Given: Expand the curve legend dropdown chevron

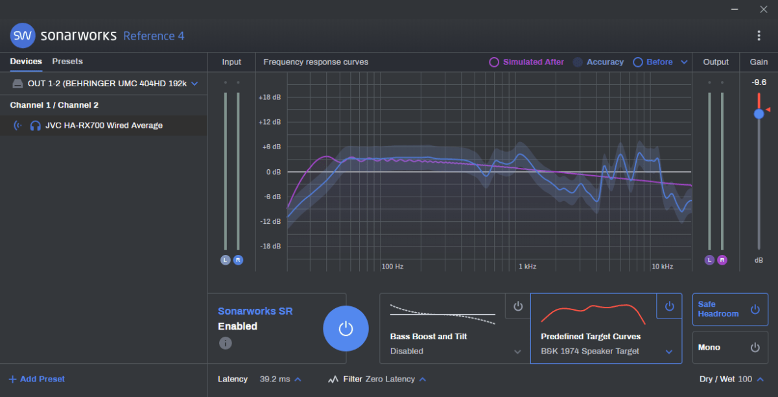Looking at the screenshot, I should pyautogui.click(x=684, y=62).
